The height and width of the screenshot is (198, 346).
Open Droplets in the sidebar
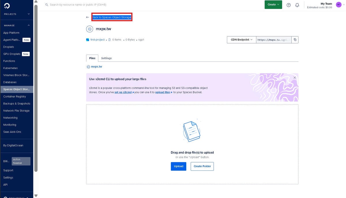coord(9,47)
